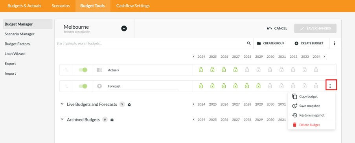The image size is (355, 143).
Task: Open the toolbar three-dot options menu
Action: coord(335,43)
